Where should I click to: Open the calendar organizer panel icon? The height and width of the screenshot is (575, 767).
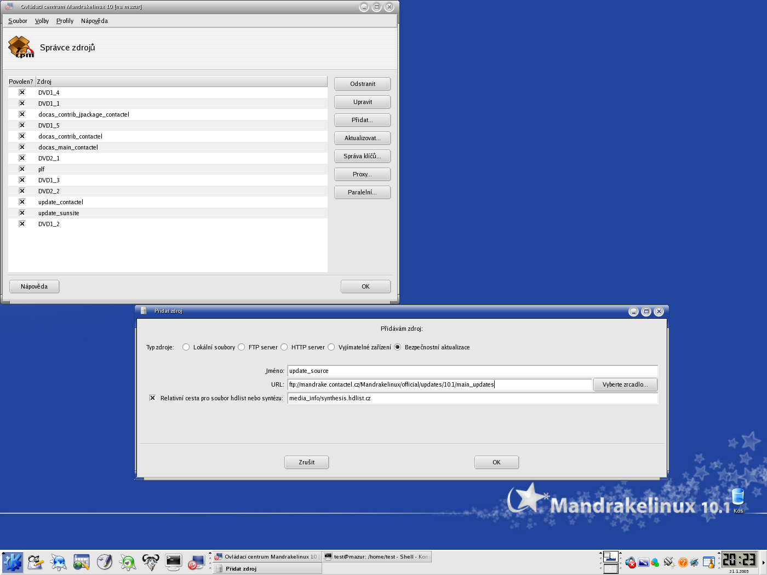(x=82, y=562)
